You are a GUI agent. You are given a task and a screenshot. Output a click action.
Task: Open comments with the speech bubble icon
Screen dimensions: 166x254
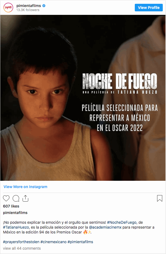(x=16, y=198)
